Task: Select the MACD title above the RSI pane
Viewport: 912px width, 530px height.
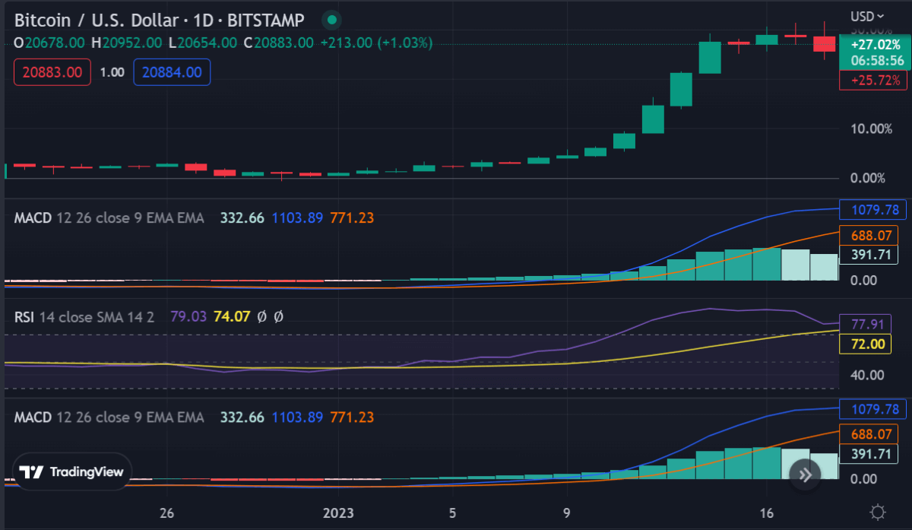Action: (x=109, y=218)
